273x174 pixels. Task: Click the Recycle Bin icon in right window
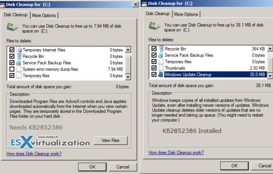coord(162,49)
